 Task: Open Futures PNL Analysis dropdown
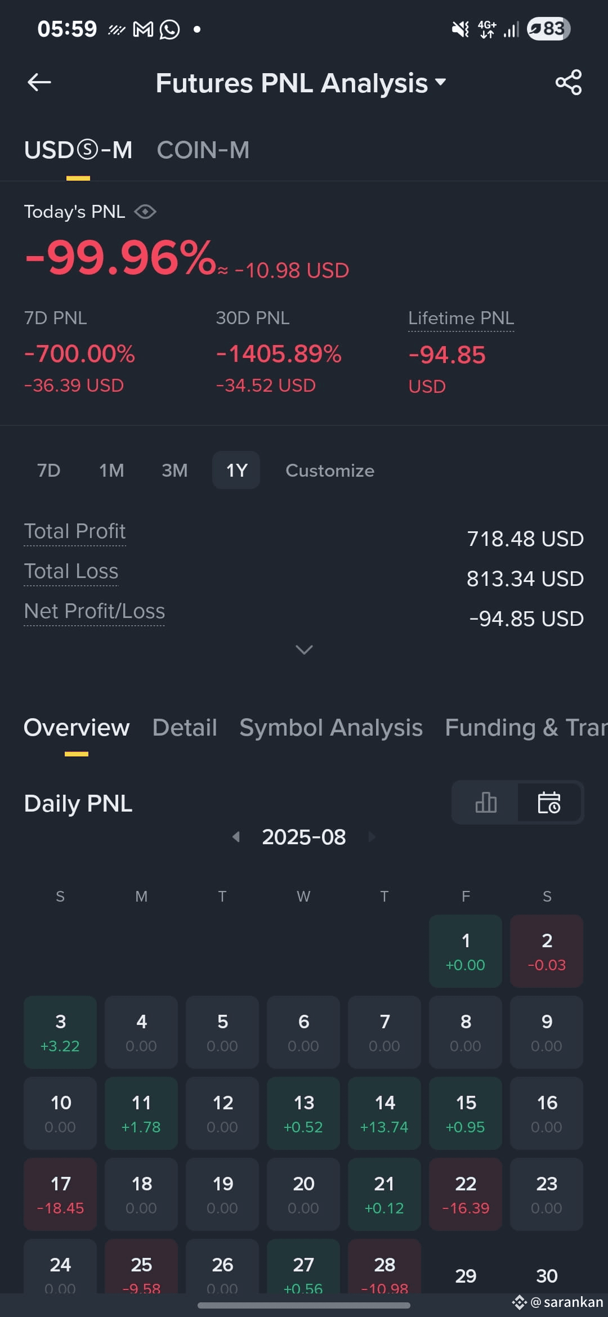(301, 83)
